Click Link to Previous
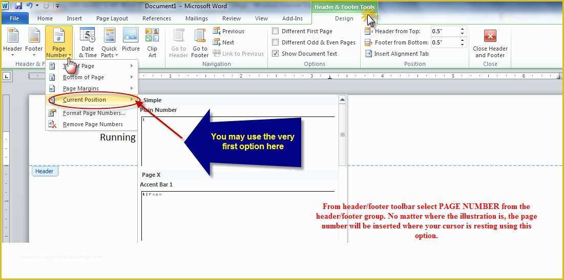This screenshot has height=280, width=564. click(x=238, y=54)
